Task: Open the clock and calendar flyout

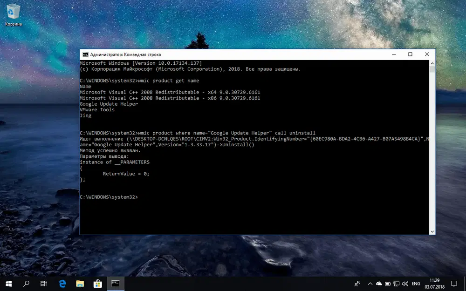Action: click(x=433, y=284)
